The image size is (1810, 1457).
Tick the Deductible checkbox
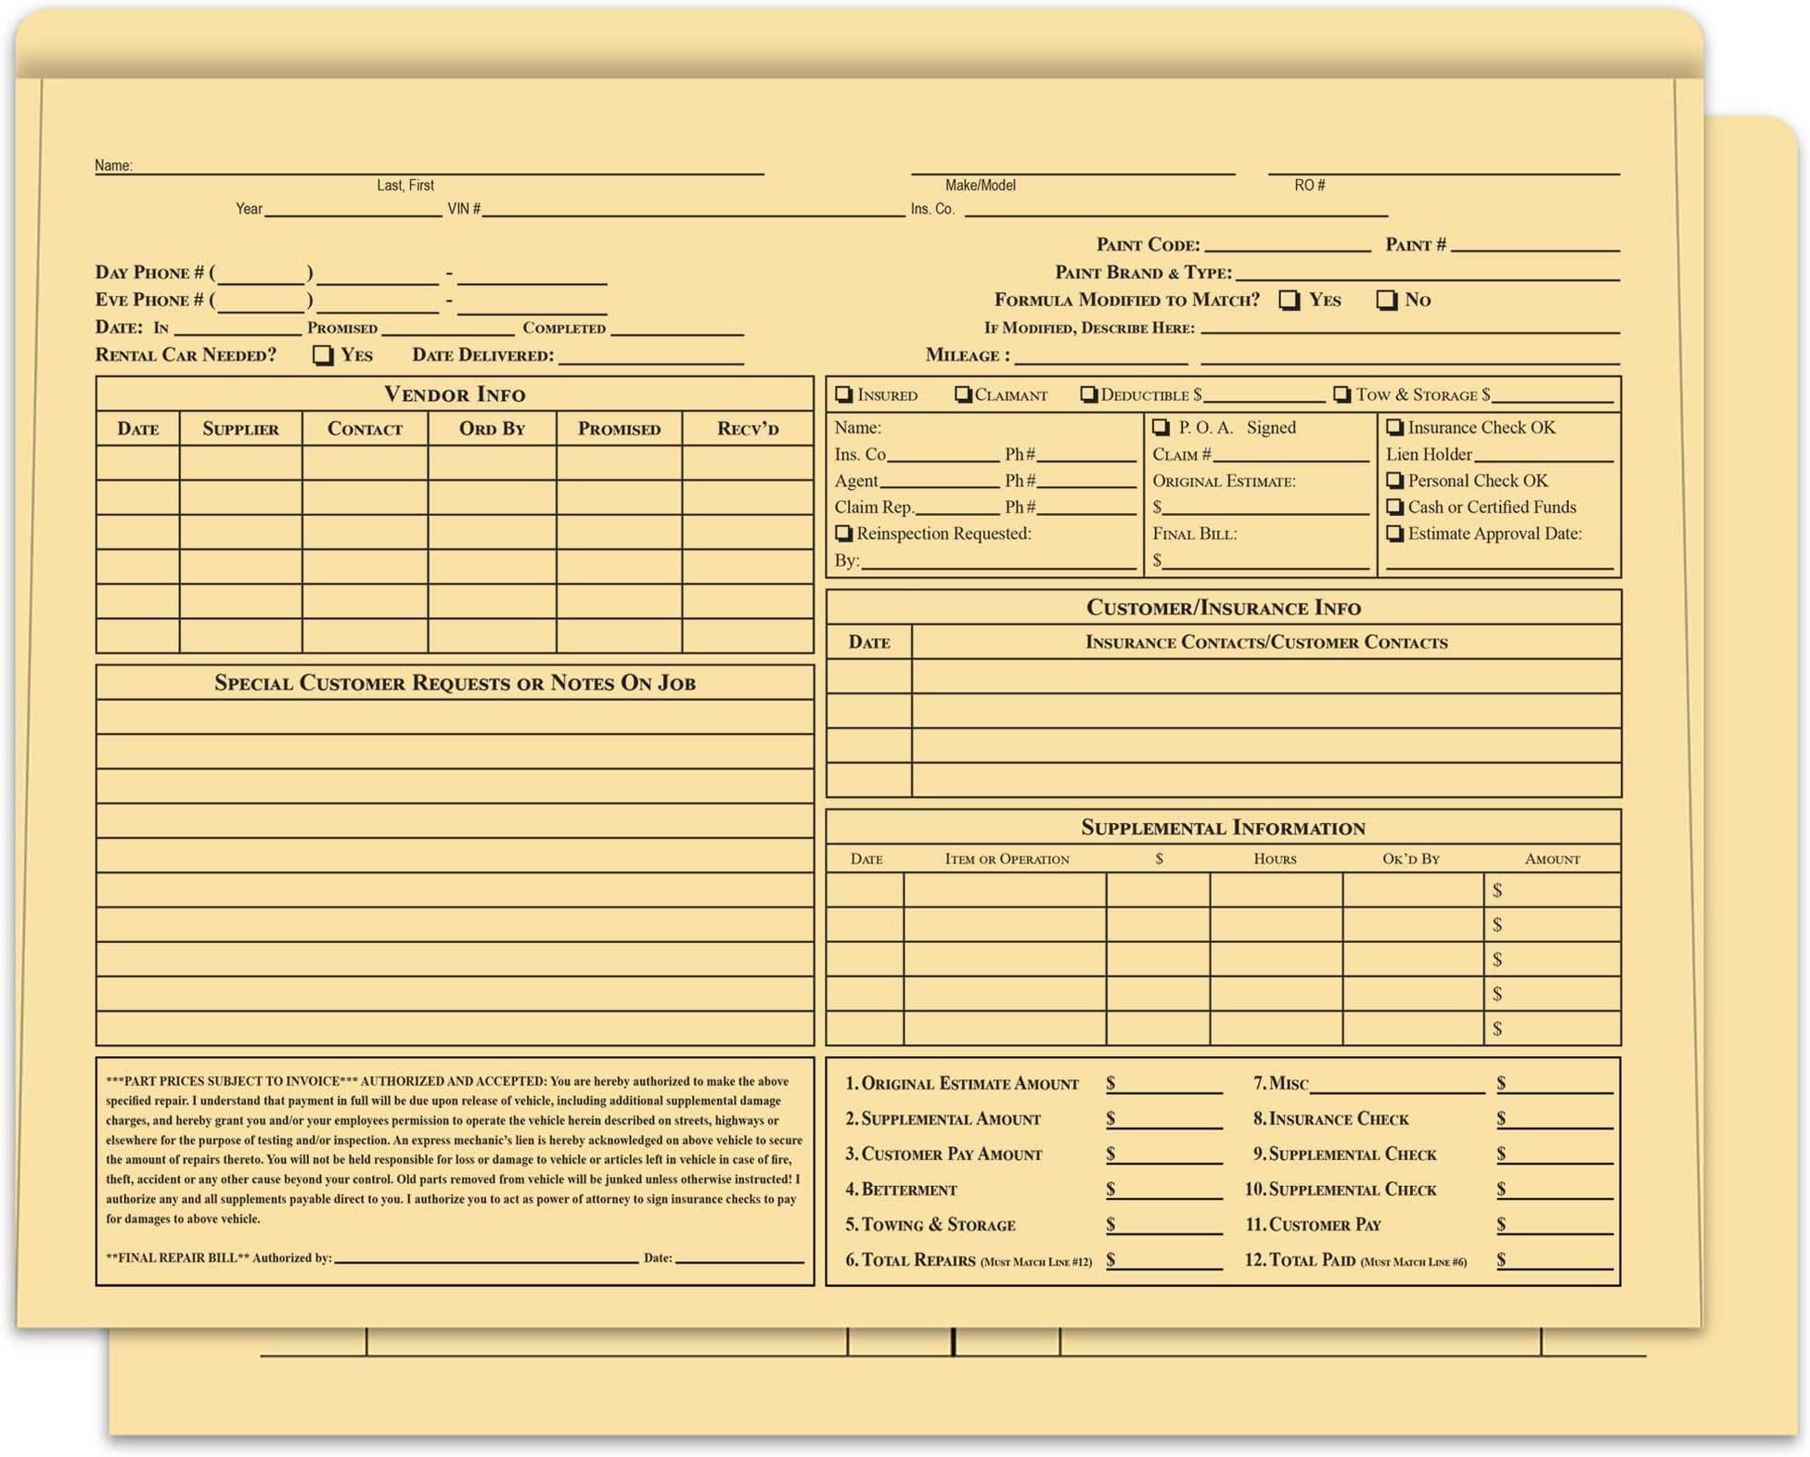[1088, 394]
